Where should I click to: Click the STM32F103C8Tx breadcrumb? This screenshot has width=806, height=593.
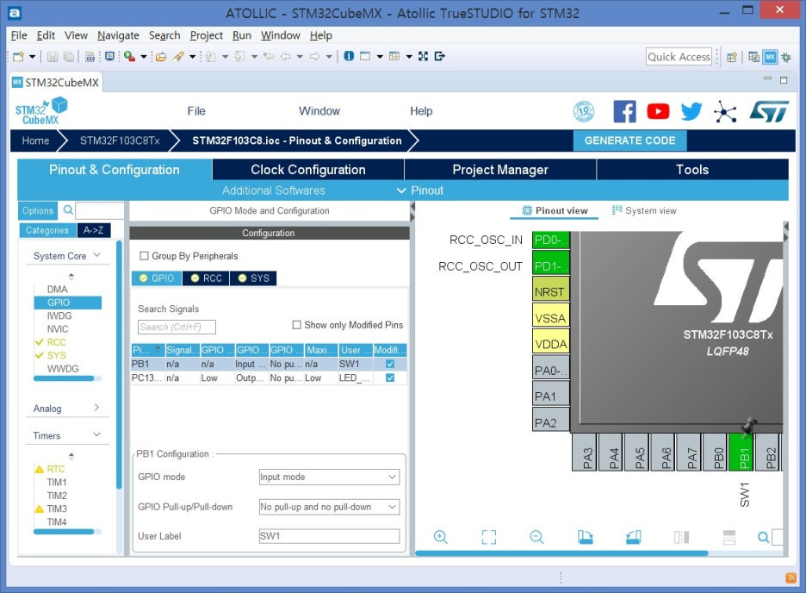click(120, 140)
